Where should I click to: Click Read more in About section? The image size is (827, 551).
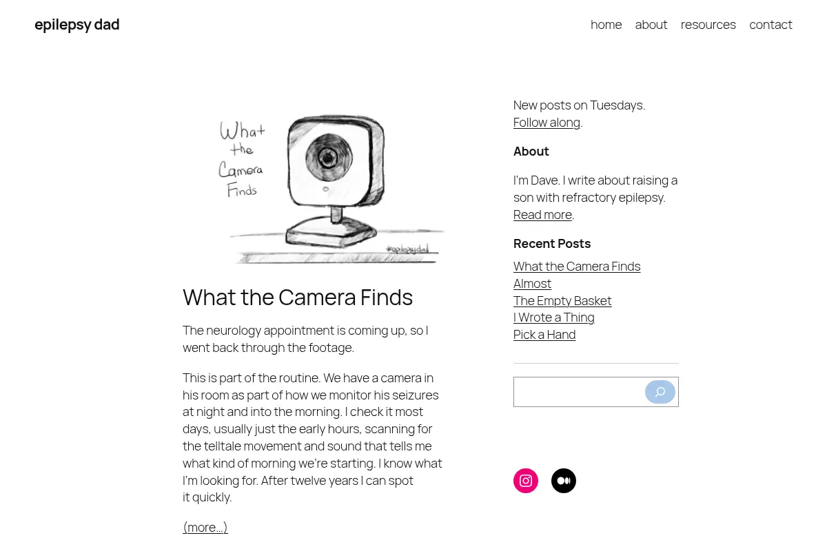click(542, 215)
